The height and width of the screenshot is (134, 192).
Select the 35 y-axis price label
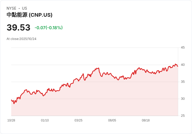(183, 82)
